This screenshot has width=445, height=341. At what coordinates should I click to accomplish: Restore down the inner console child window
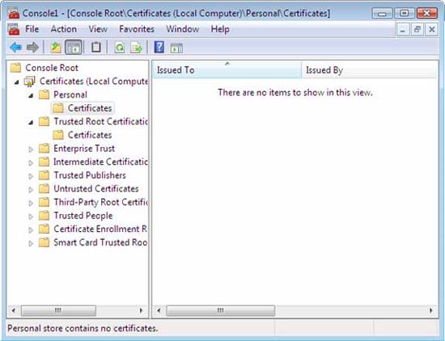pos(417,29)
